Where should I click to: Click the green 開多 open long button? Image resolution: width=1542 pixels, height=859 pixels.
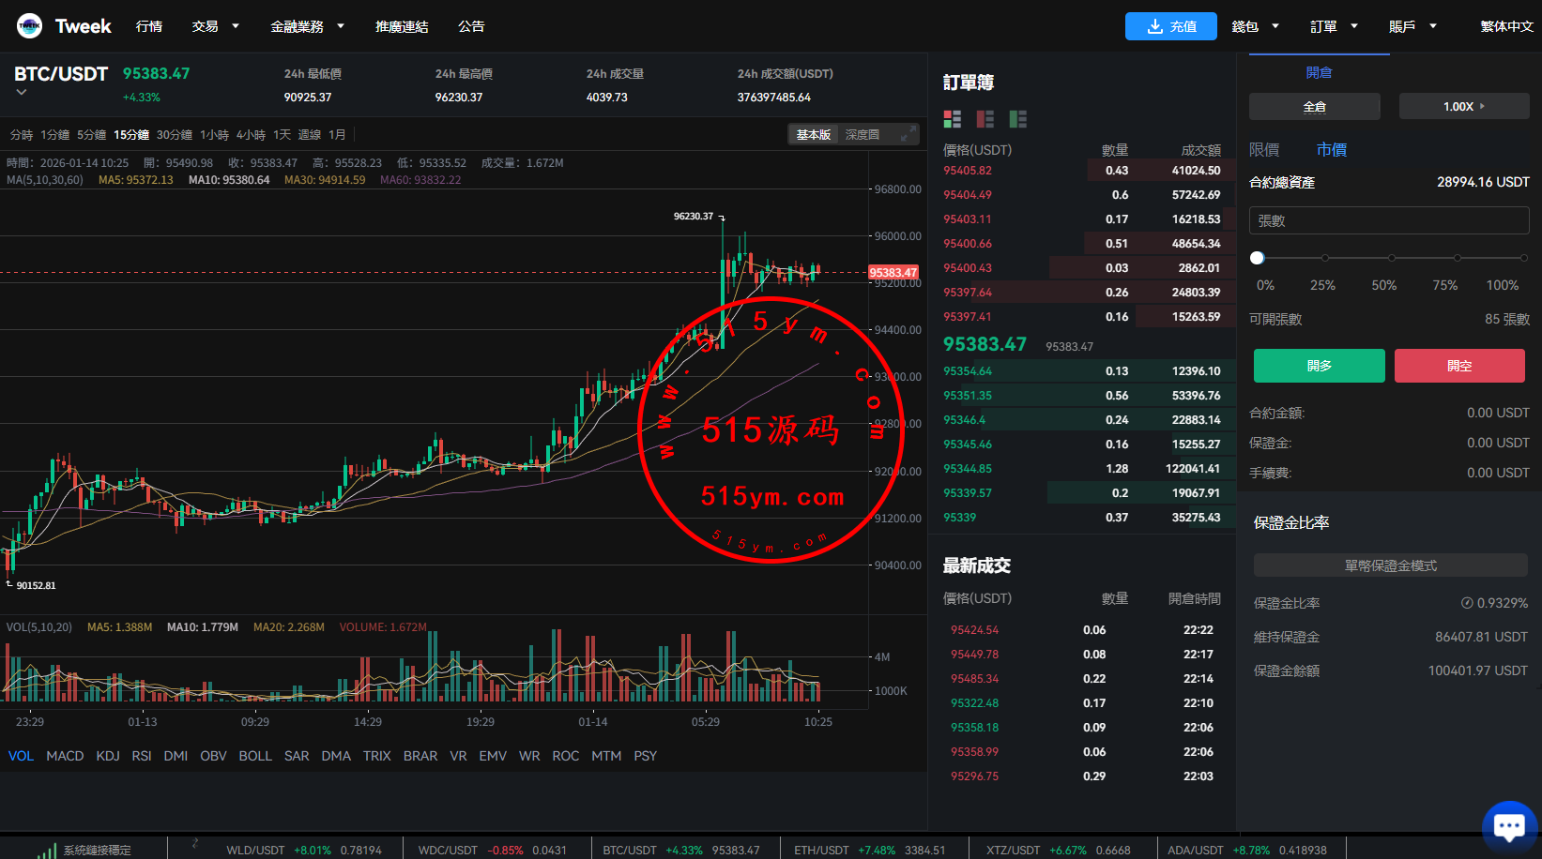coord(1319,366)
